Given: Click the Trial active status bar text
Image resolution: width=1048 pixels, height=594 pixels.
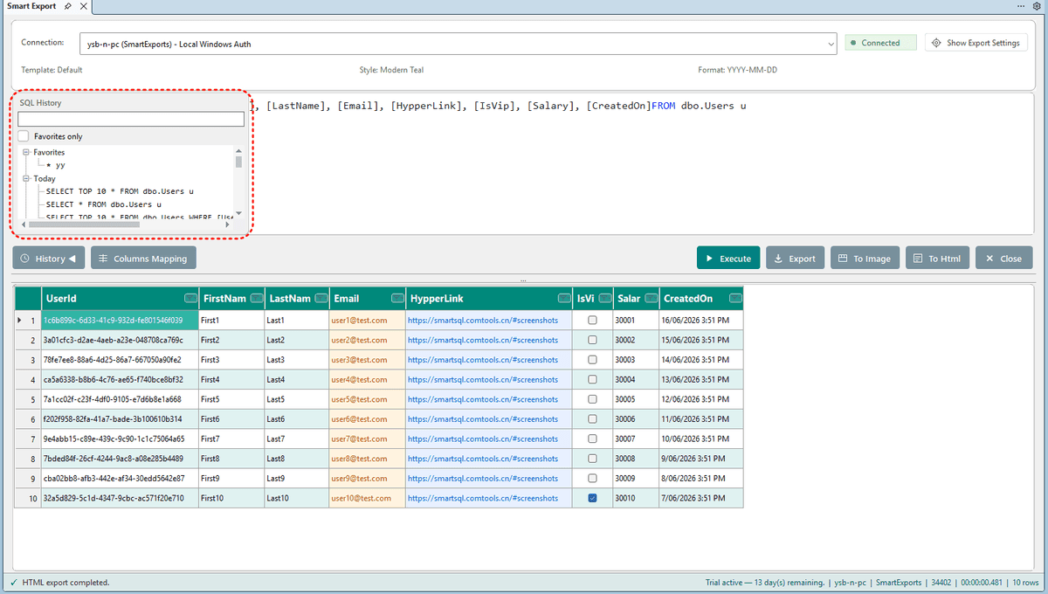Looking at the screenshot, I should tap(765, 582).
